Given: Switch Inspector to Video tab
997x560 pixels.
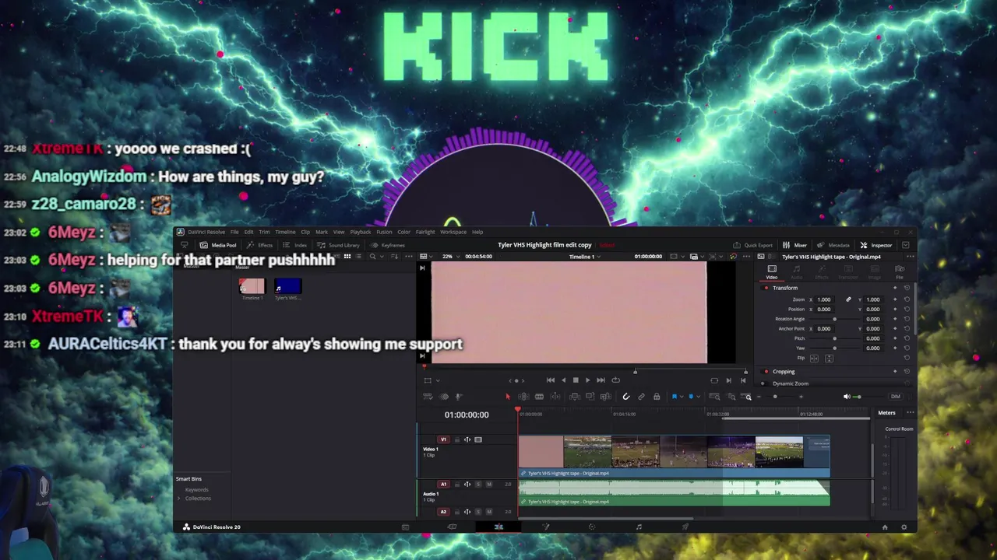Looking at the screenshot, I should (772, 271).
